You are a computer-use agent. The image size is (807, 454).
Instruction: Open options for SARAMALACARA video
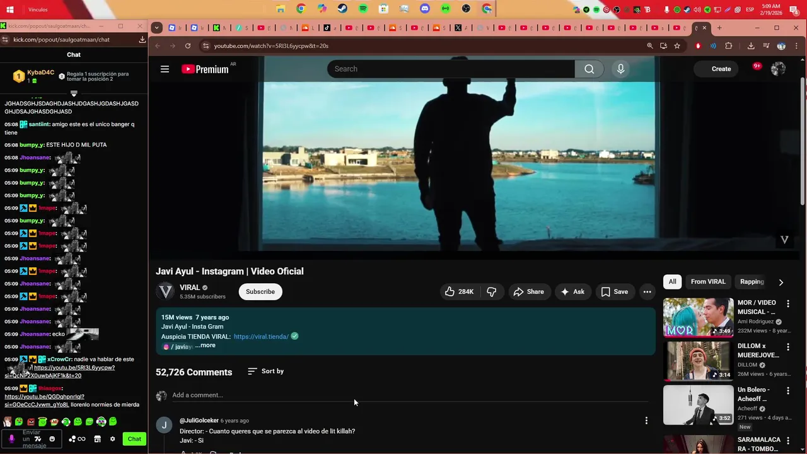787,440
